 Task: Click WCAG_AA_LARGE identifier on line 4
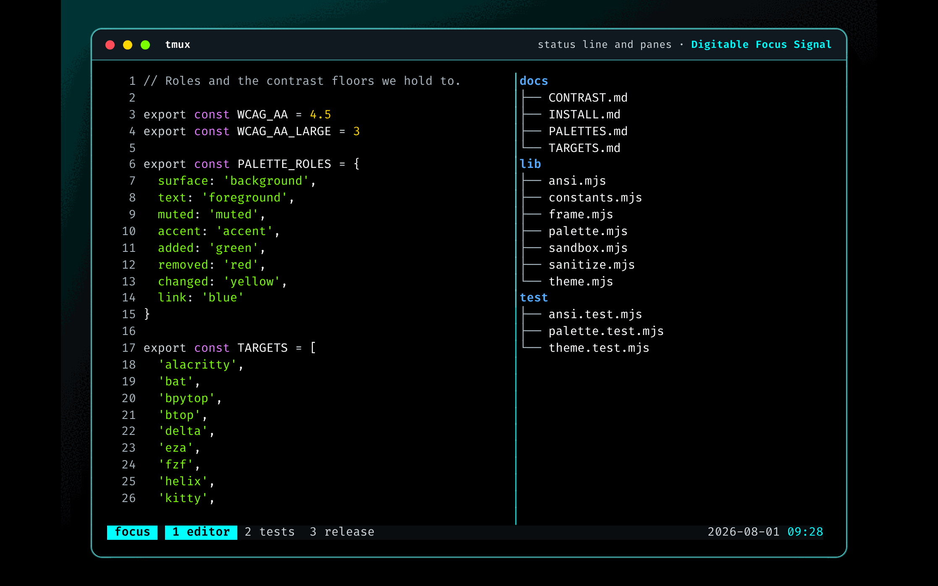pyautogui.click(x=284, y=131)
